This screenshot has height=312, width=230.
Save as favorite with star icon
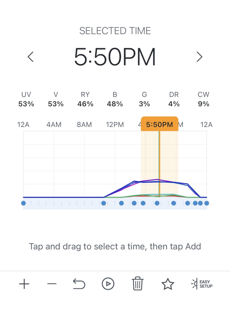[168, 284]
